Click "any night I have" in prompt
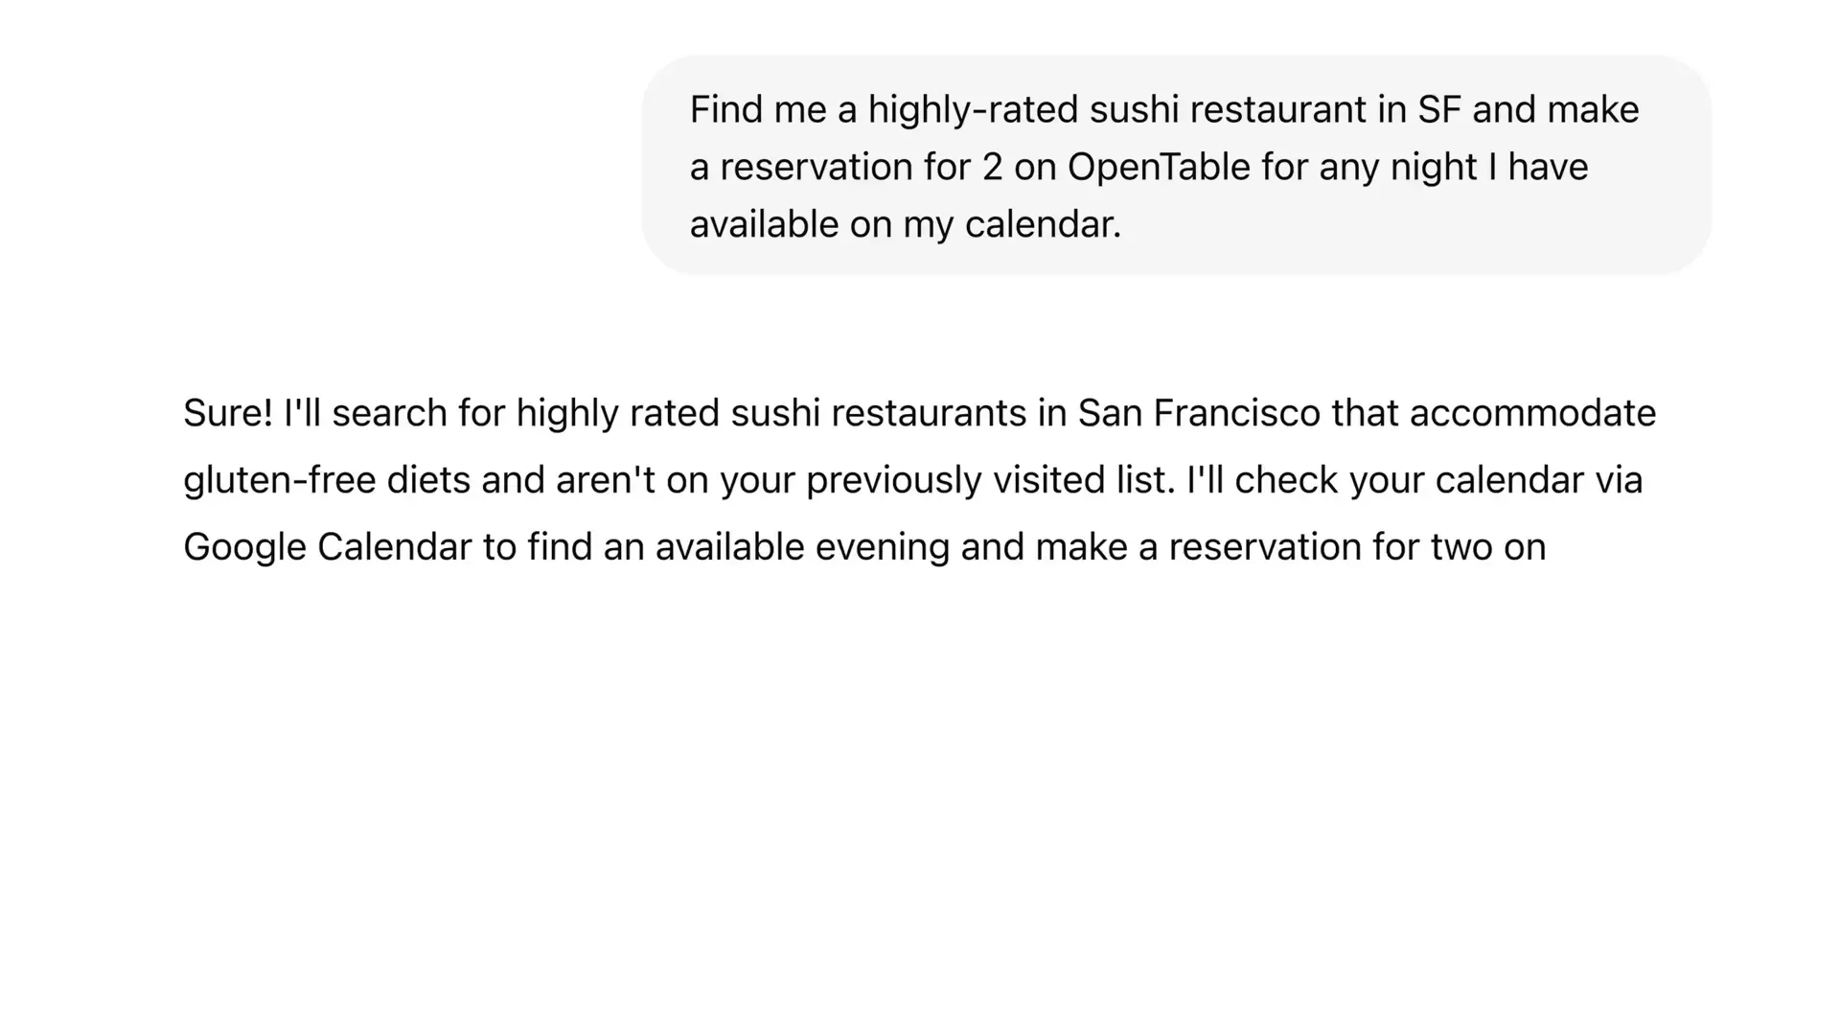The height and width of the screenshot is (1035, 1840). point(1454,167)
